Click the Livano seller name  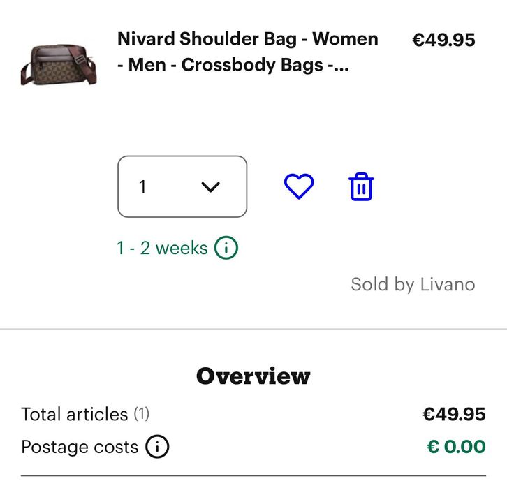coord(448,285)
